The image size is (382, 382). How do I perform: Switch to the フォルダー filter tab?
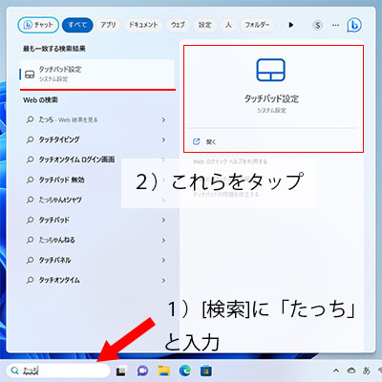click(257, 25)
